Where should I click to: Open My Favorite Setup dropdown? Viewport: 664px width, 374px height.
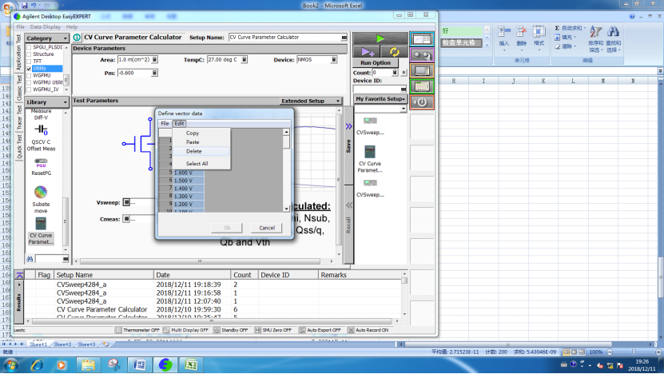pos(380,98)
